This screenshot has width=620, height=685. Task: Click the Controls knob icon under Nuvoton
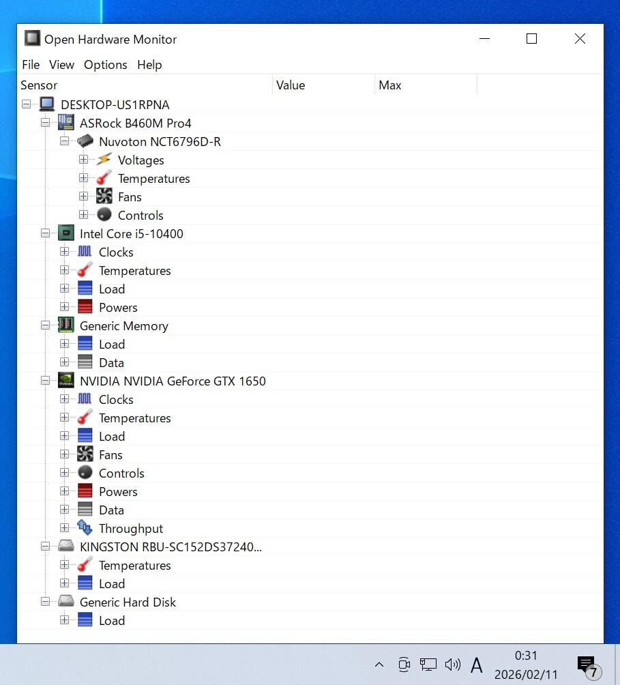click(x=104, y=214)
